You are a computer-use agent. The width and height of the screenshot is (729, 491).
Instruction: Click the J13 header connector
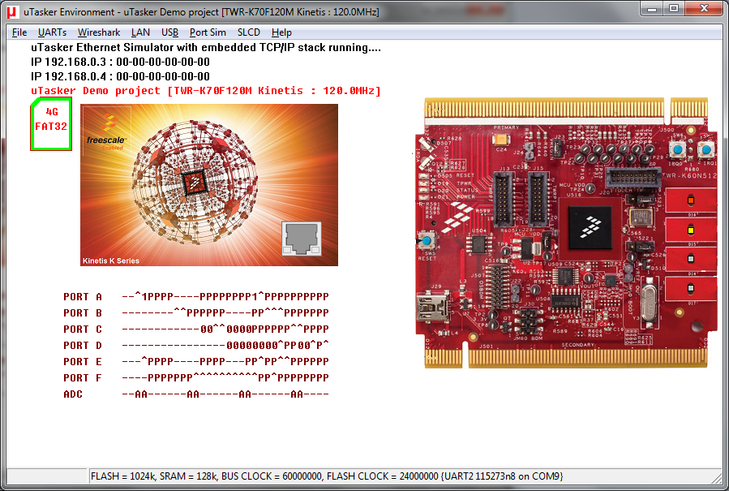tap(504, 199)
